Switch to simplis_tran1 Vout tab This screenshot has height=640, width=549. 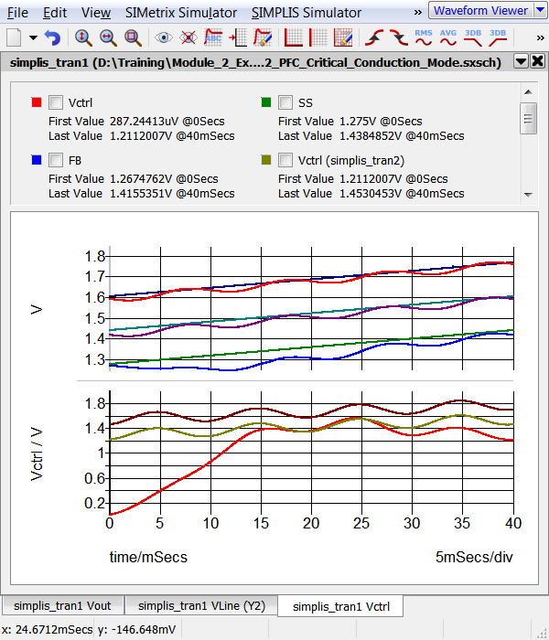(61, 606)
